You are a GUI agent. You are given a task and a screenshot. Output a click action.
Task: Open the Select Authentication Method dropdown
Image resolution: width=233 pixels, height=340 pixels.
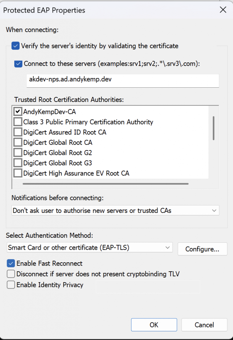[90, 247]
